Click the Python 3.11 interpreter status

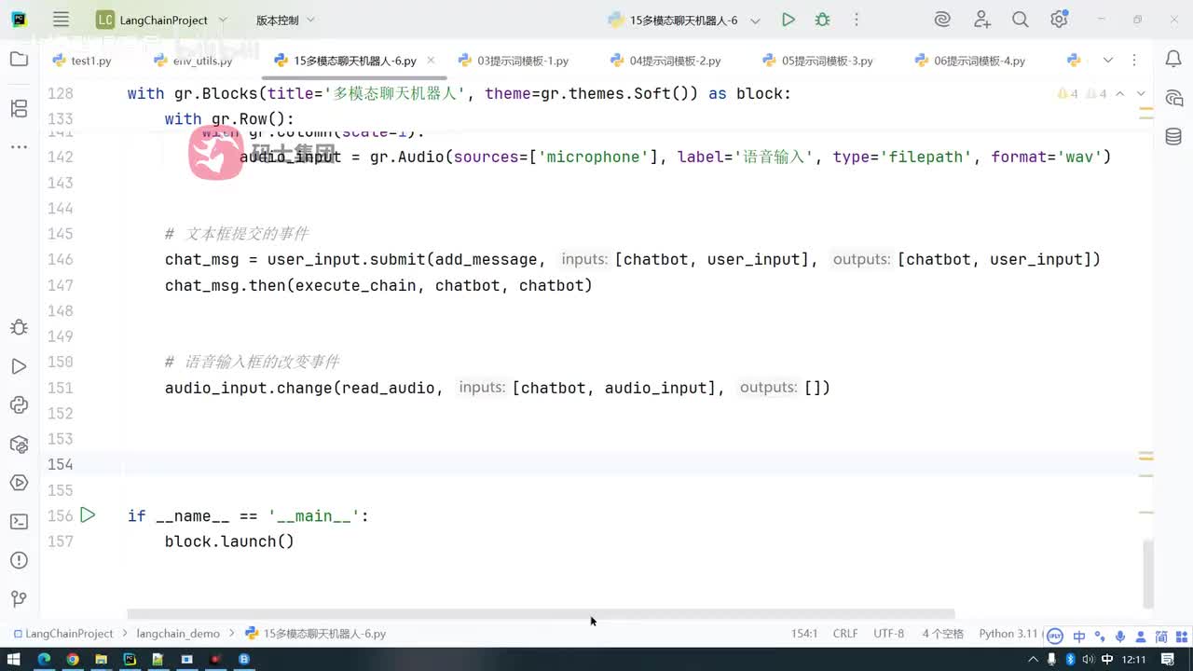click(x=1008, y=633)
